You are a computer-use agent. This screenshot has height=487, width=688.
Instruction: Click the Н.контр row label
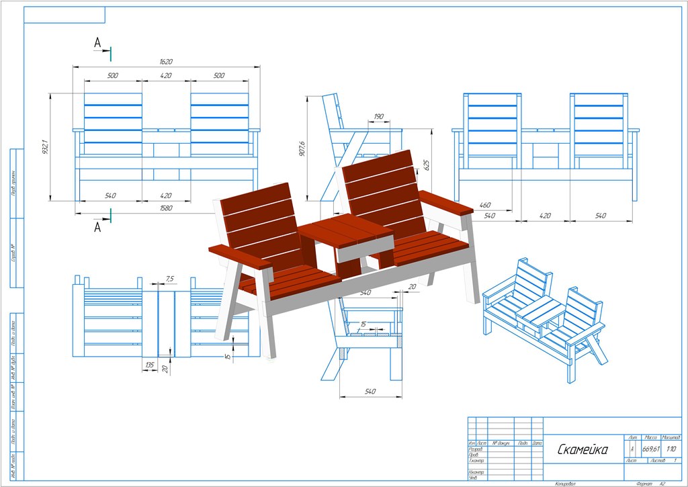(x=476, y=472)
